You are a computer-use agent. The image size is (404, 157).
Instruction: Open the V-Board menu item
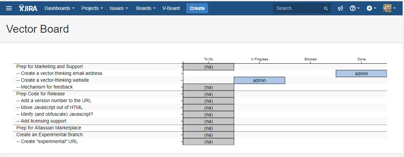[171, 8]
